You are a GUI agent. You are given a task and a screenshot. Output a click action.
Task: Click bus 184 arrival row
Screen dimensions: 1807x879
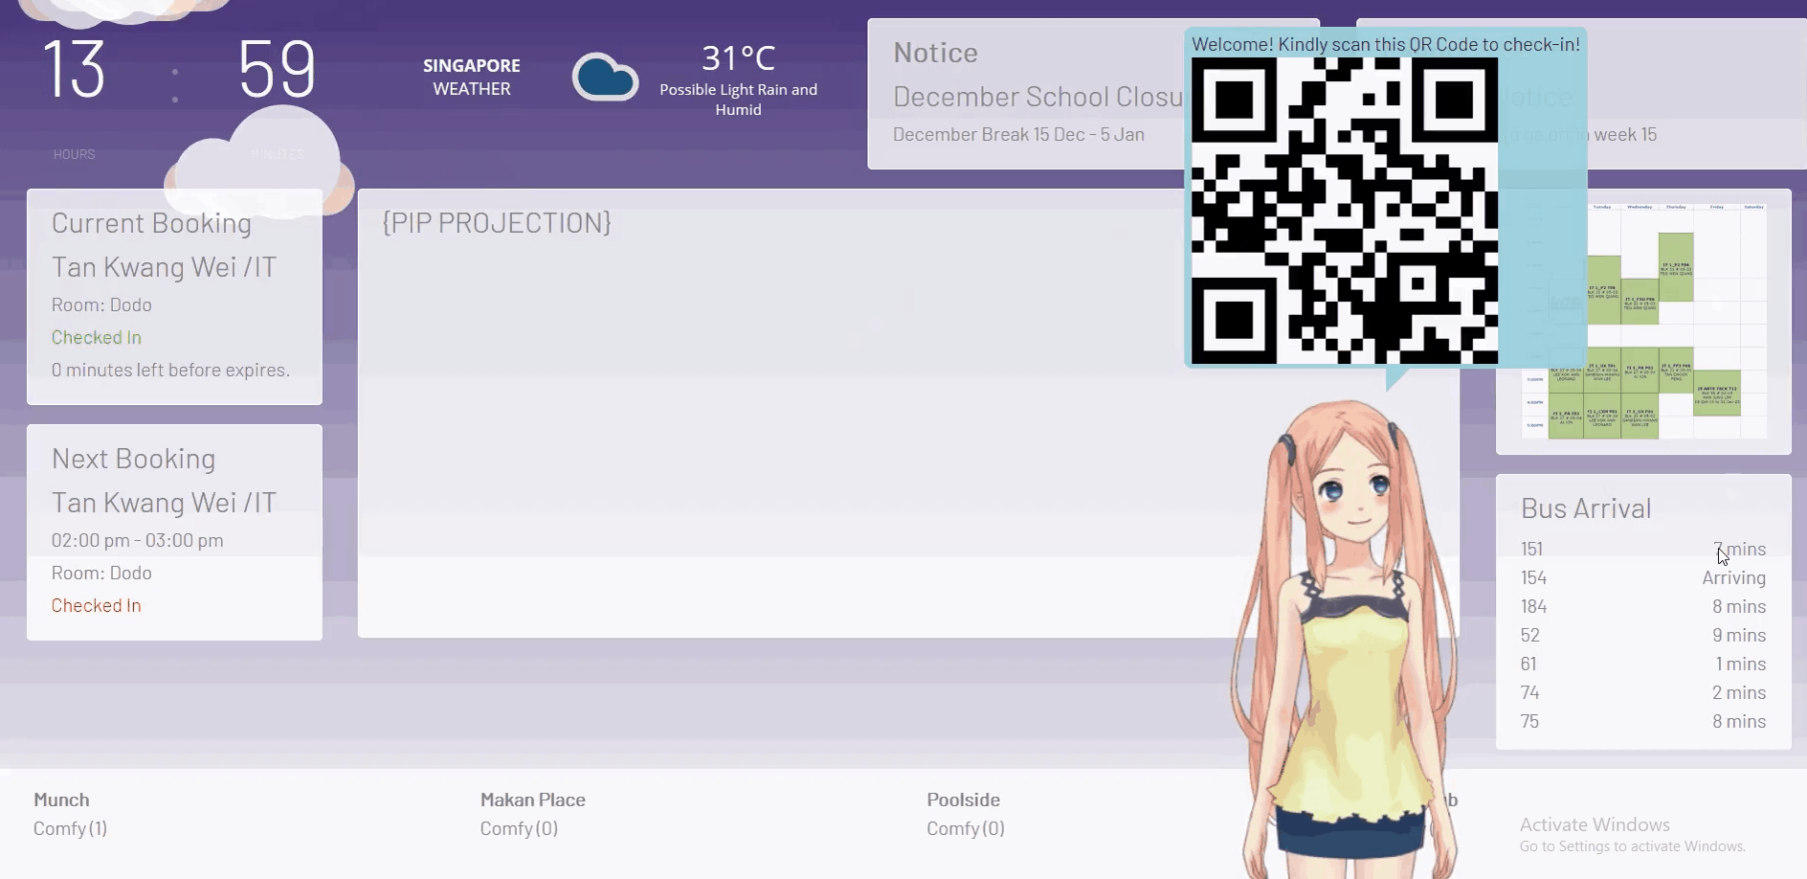(x=1642, y=606)
